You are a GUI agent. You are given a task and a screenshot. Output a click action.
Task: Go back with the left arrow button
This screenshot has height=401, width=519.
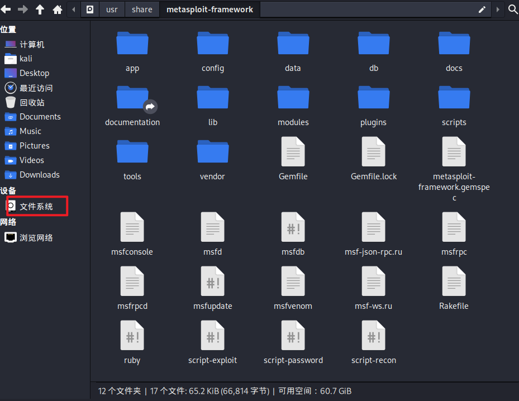[x=6, y=9]
